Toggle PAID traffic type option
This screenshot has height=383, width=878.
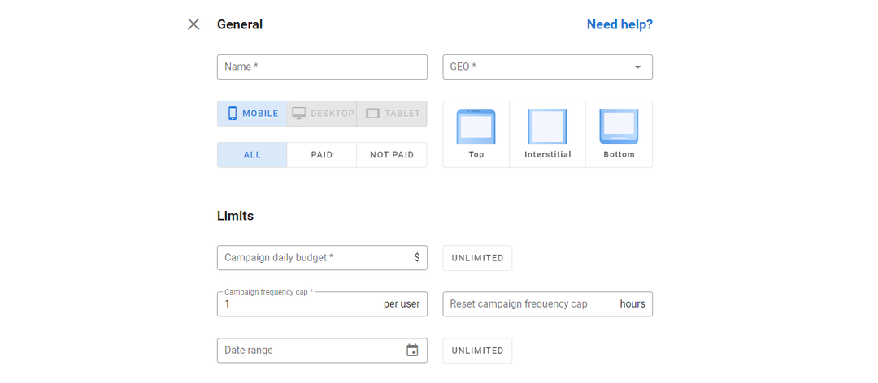click(322, 155)
